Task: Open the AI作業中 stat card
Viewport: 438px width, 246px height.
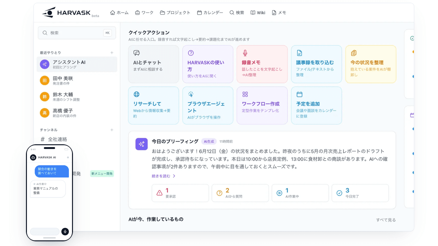Action: click(300, 193)
